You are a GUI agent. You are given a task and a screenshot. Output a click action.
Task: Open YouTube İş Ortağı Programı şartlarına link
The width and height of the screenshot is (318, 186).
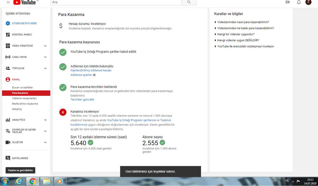131,120
